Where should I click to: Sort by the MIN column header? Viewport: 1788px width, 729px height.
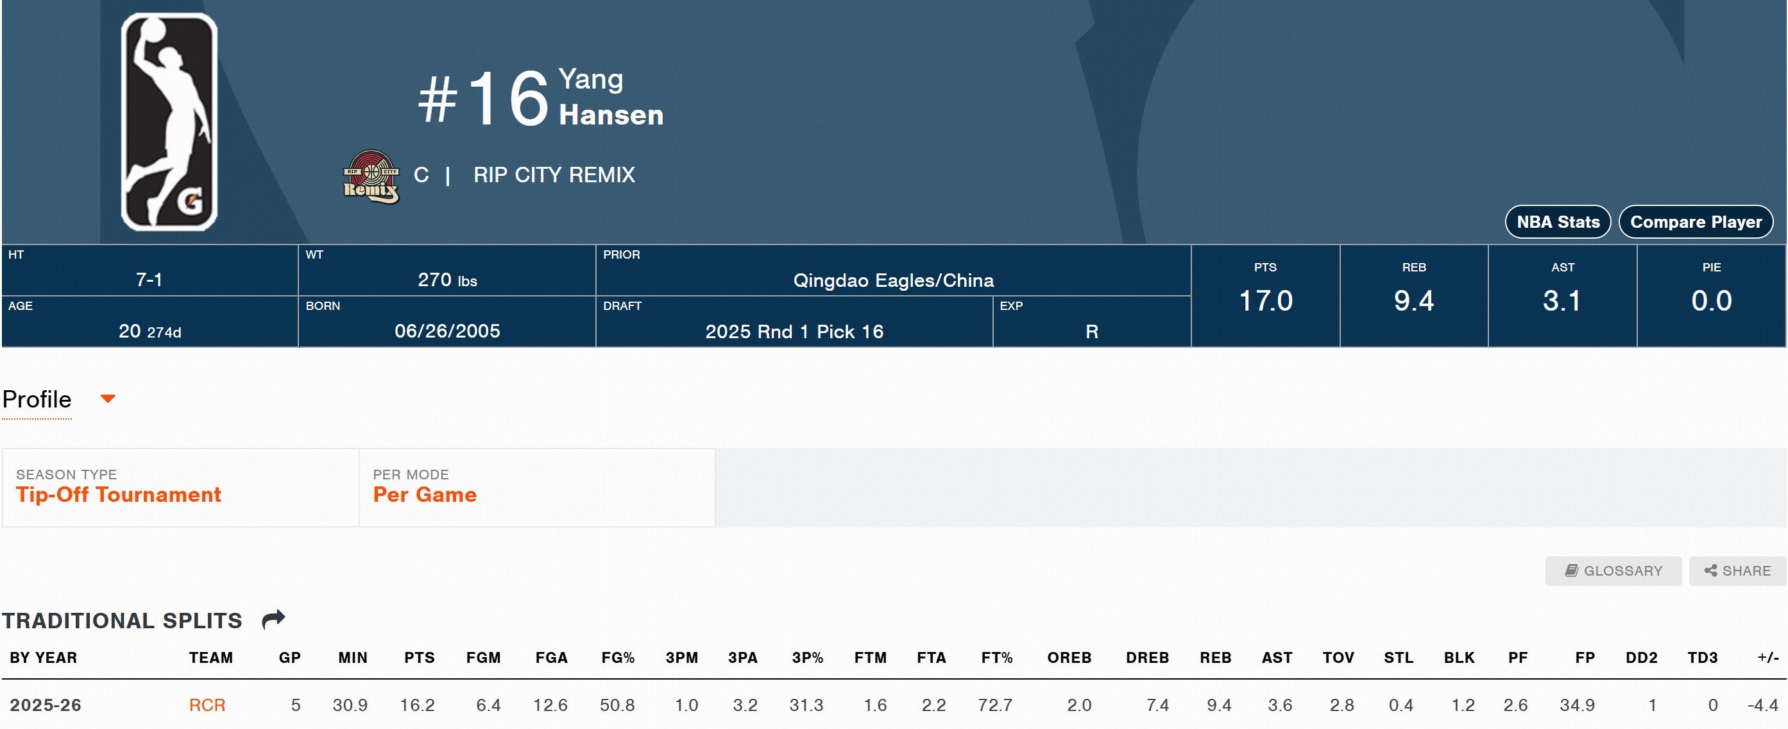point(353,658)
